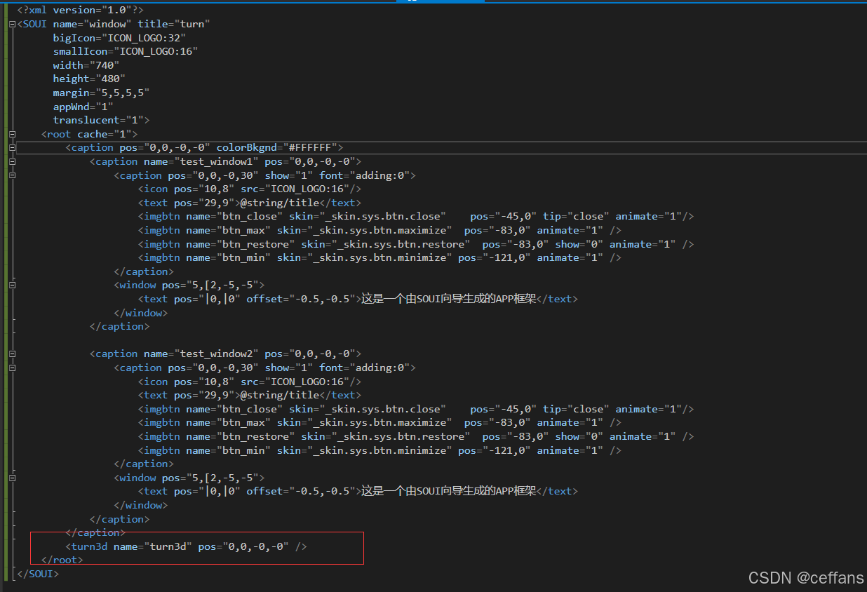Click the closing </SOUI> tag
This screenshot has width=867, height=592.
point(38,574)
